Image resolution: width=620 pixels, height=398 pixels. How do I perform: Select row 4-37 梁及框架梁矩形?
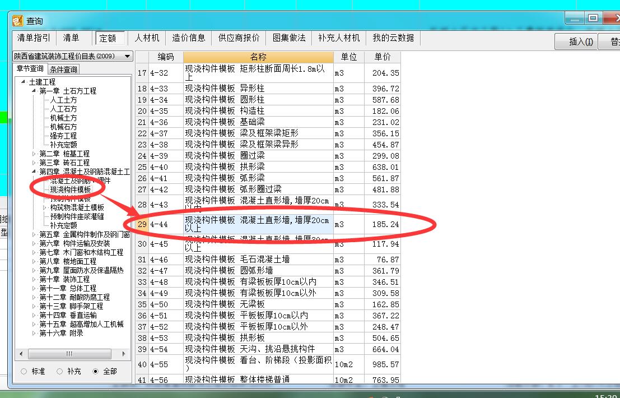pos(268,133)
